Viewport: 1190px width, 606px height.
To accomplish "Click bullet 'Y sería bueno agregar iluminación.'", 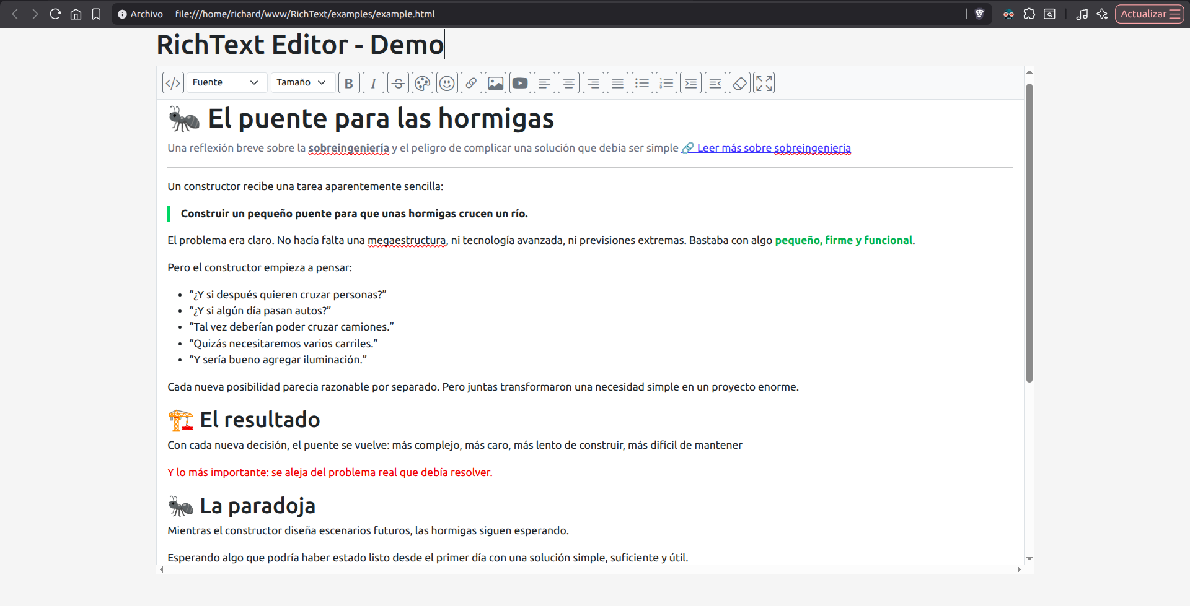I will [x=278, y=360].
